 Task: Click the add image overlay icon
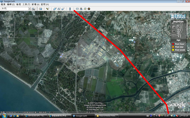pyautogui.click(x=63, y=9)
